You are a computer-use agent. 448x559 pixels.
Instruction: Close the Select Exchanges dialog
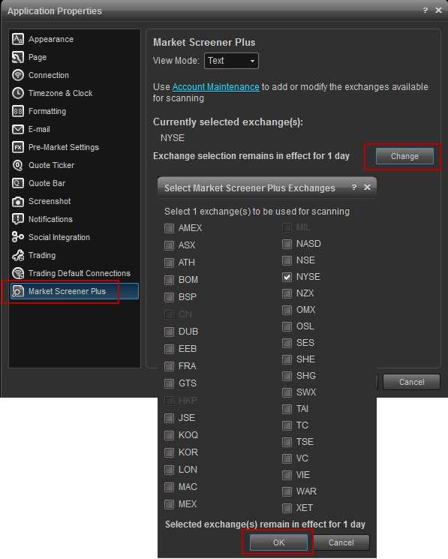tap(367, 187)
